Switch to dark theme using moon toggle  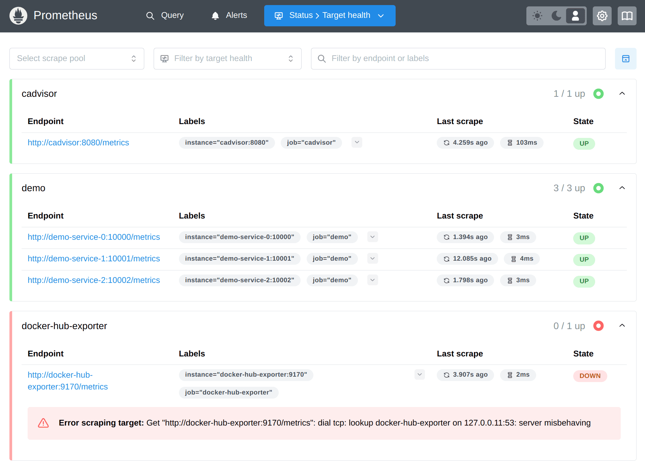coord(556,16)
